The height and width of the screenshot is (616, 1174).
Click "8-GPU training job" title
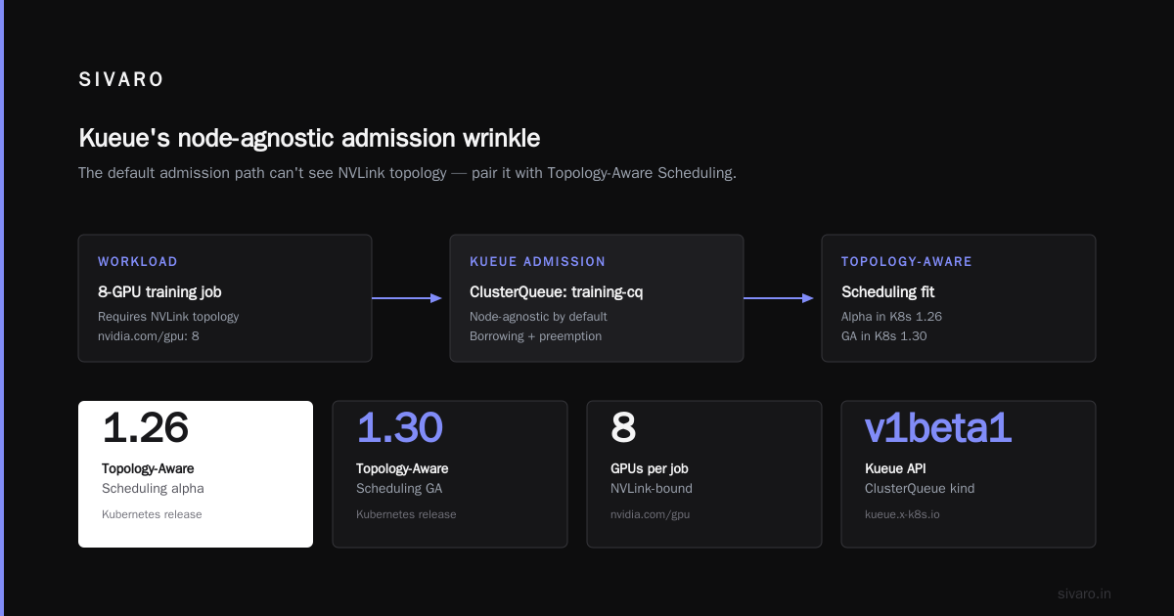[160, 292]
